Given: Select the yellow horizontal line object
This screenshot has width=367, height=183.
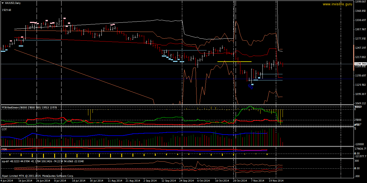Looking at the screenshot, I should tap(234, 61).
